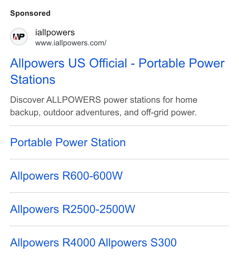Screen dimensions: 239x259
Task: Open the Allpowers US Official headline link
Action: point(117,71)
